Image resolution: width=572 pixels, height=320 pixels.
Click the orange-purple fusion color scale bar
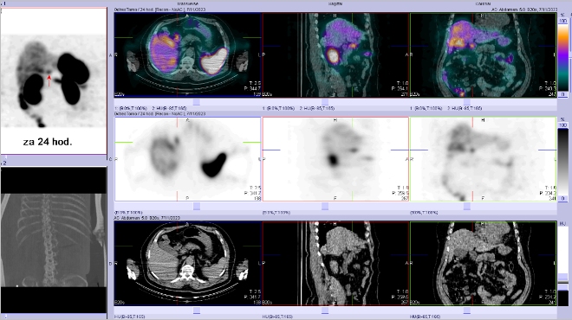click(x=563, y=58)
